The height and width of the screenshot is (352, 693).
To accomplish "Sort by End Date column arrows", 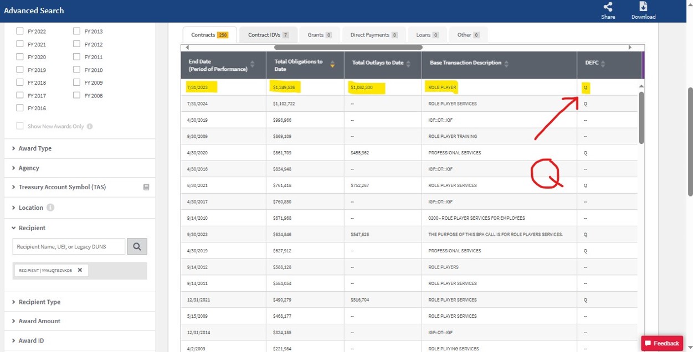I will (253, 64).
